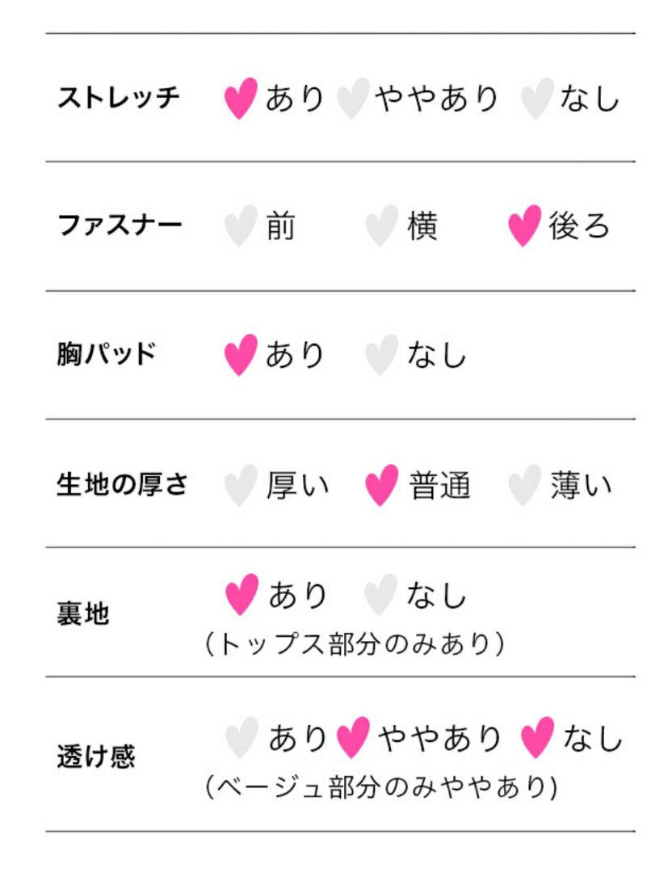The width and height of the screenshot is (655, 873).
Task: Click note ベージュ部分のみややあり
Action: tap(381, 787)
